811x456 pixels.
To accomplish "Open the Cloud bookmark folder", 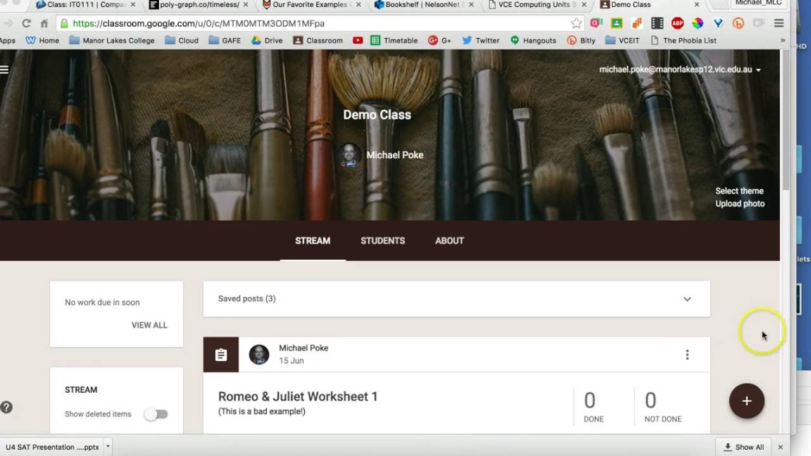I will click(x=181, y=41).
